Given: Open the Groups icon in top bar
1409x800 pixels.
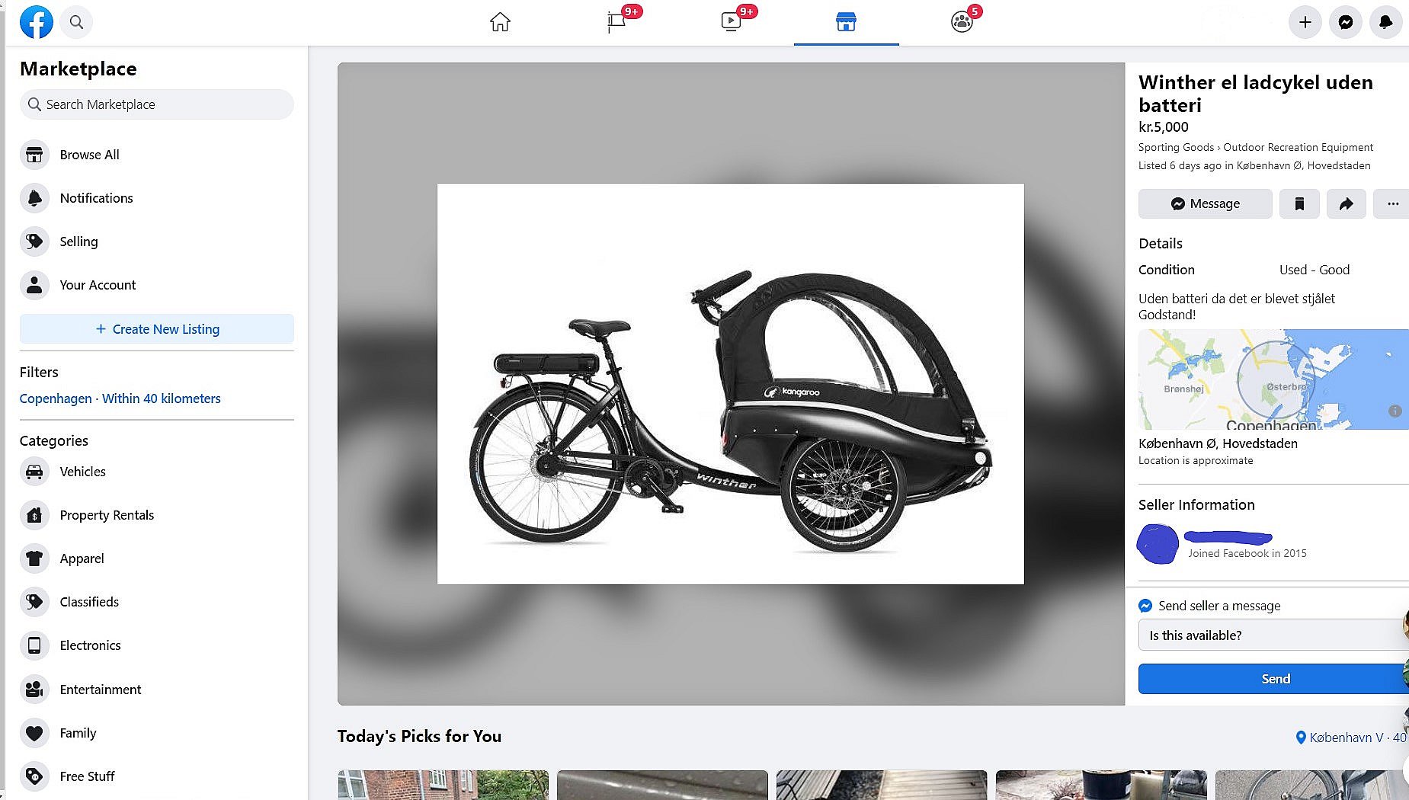Looking at the screenshot, I should (962, 22).
